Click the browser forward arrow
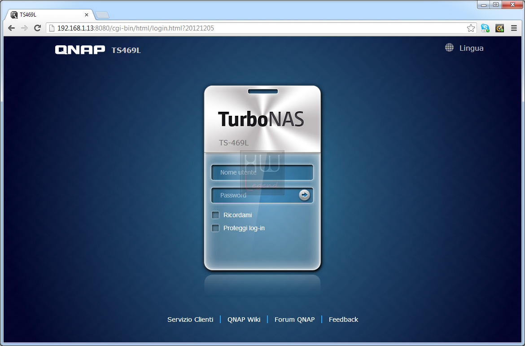This screenshot has height=346, width=525. (24, 28)
